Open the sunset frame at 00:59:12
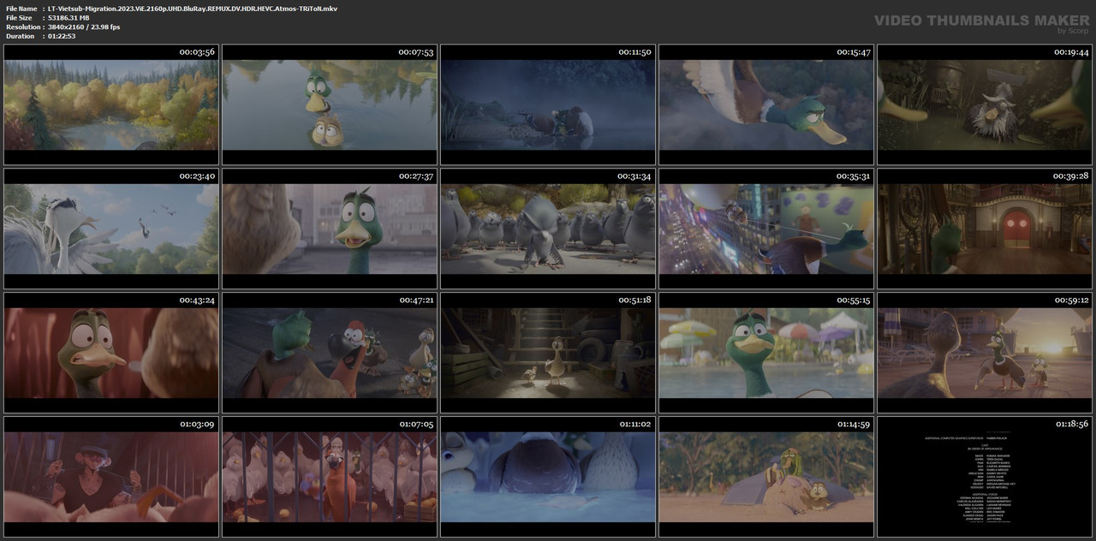This screenshot has width=1096, height=541. 985,352
